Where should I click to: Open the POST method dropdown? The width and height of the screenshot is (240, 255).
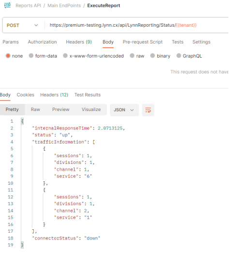pyautogui.click(x=22, y=25)
